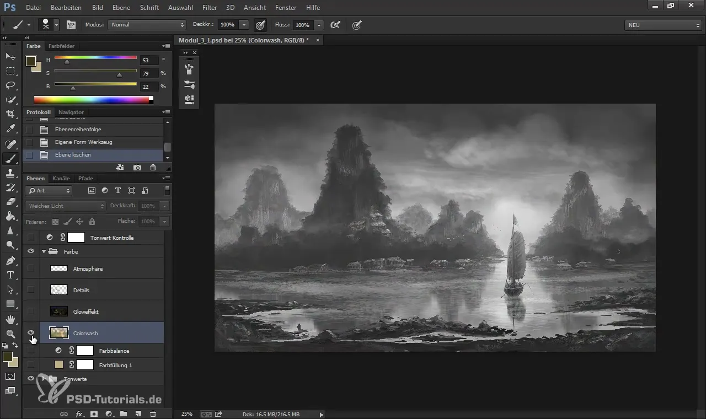This screenshot has width=706, height=419.
Task: Open the Deckkr. opacity dropdown arrow
Action: click(x=244, y=25)
